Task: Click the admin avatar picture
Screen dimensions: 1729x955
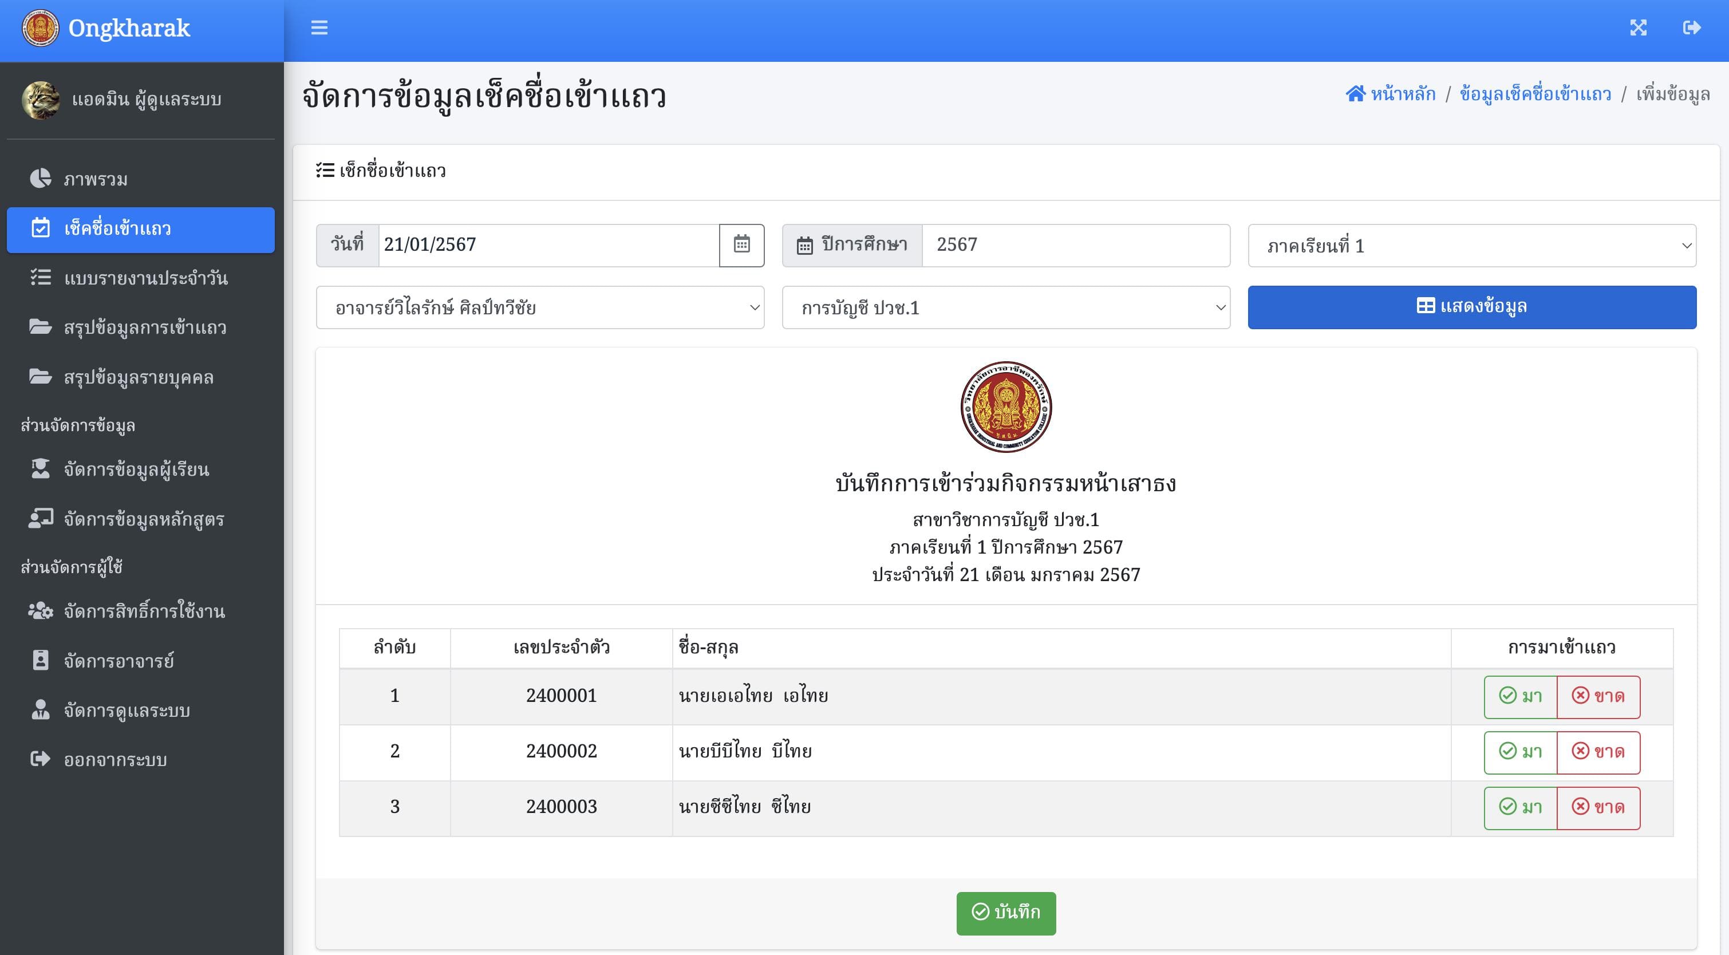Action: click(40, 100)
